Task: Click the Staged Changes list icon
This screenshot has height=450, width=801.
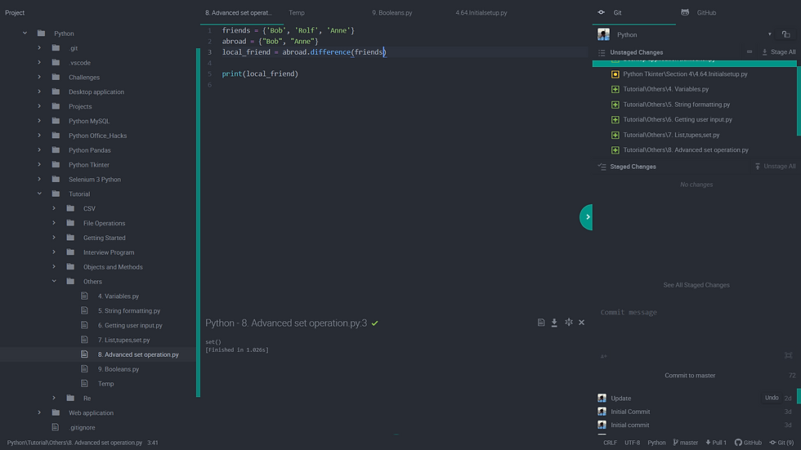Action: (602, 167)
